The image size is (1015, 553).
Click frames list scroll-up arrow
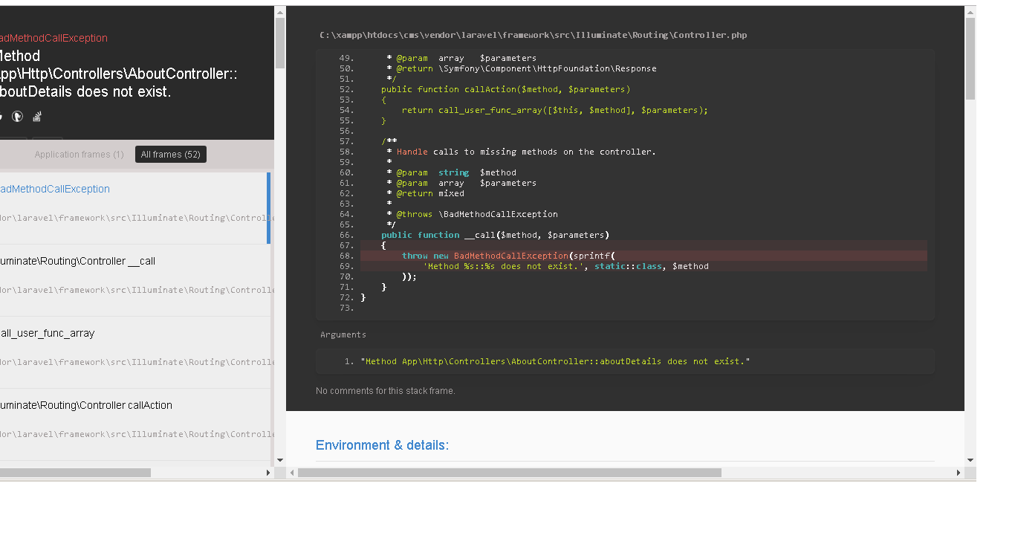[280, 12]
